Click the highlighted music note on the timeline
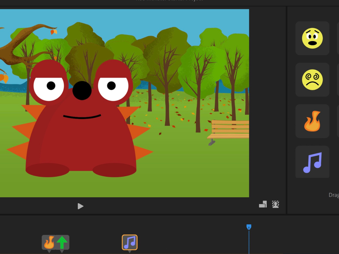Viewport: 339px width, 254px height. (x=130, y=242)
